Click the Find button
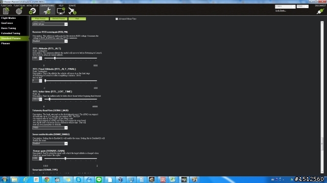Image resolution: width=327 pixels, height=183 pixels. 77,19
